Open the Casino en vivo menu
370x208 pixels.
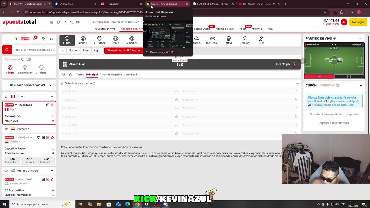[225, 29]
